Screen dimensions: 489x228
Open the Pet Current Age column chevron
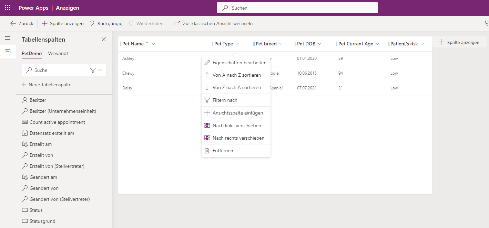(x=377, y=44)
